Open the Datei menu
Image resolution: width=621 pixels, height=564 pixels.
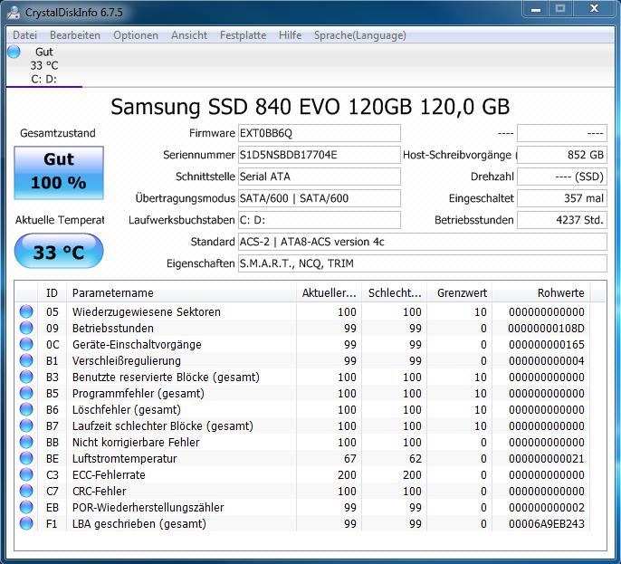(x=24, y=35)
